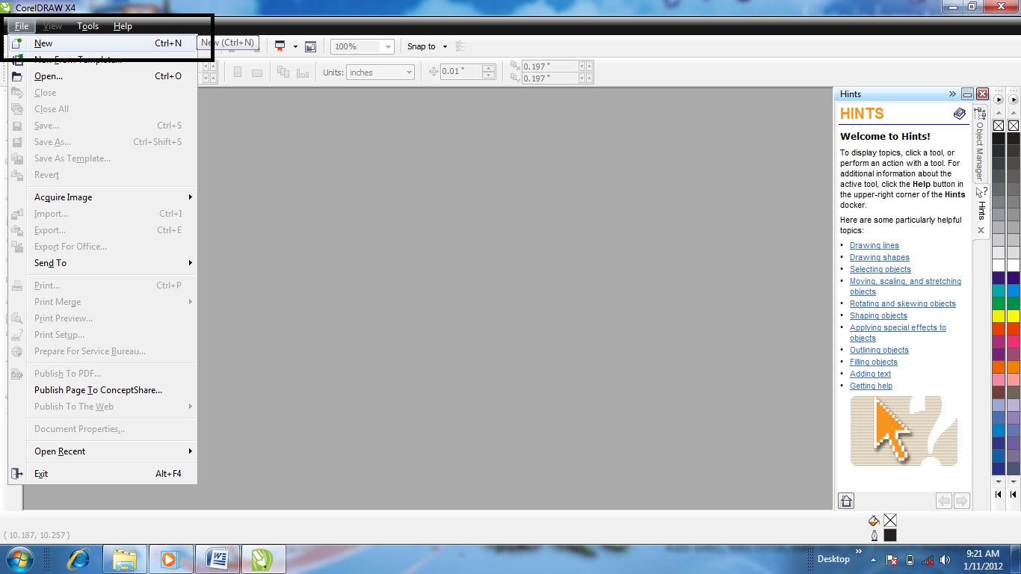Open dropdown arrow beside Welcome screen icon

pyautogui.click(x=294, y=46)
